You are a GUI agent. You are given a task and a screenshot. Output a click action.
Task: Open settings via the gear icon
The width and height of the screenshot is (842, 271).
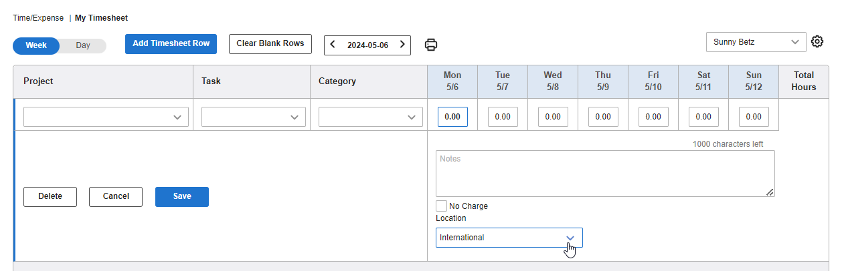tap(817, 41)
